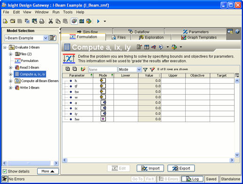Switch to the Graph Templates tab
Screen dimensions: 243x184
point(199,38)
